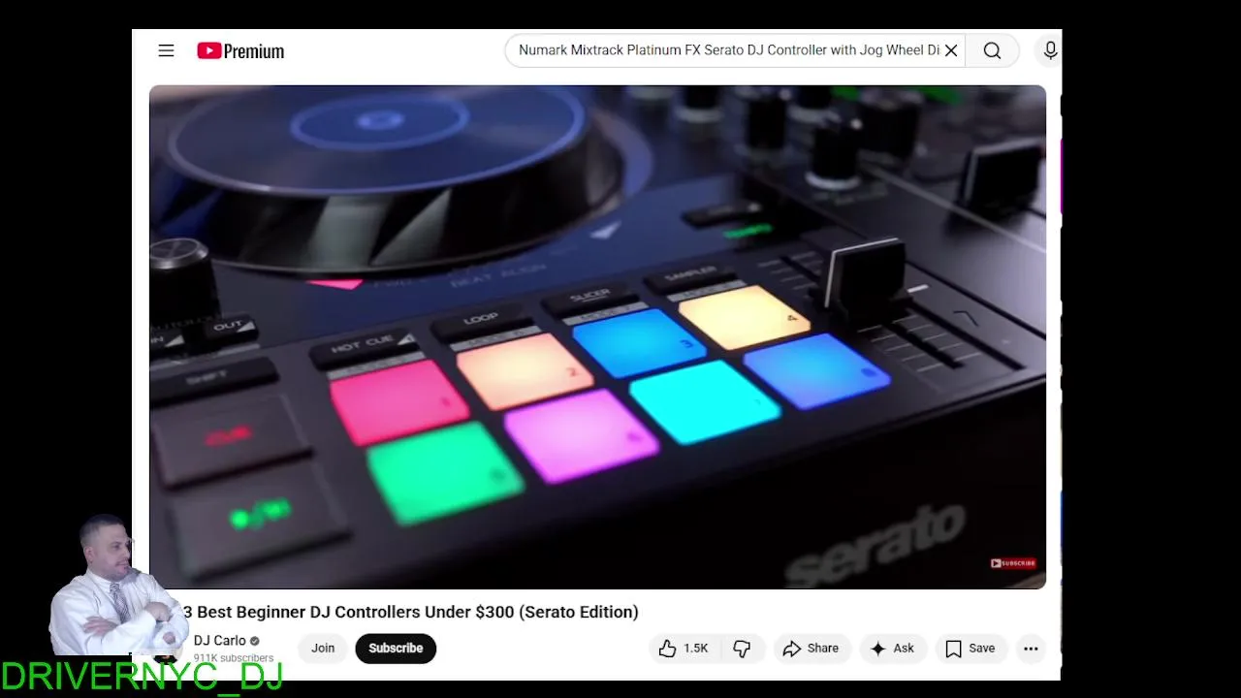
Task: Open the Ask AI feature
Action: [893, 649]
